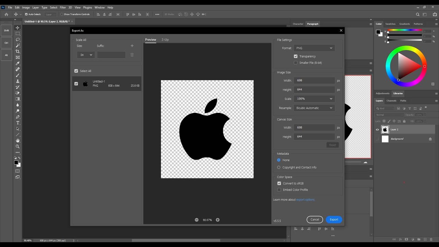This screenshot has width=439, height=247.
Task: Add a new scale size with plus icon
Action: pyautogui.click(x=132, y=46)
